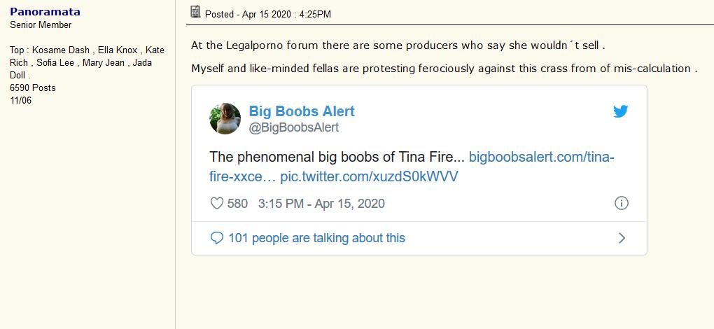Click the 580 likes count
Image resolution: width=714 pixels, height=329 pixels.
point(237,204)
